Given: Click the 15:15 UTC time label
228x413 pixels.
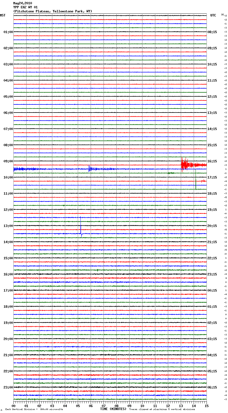Looking at the screenshot, I should coord(212,145).
